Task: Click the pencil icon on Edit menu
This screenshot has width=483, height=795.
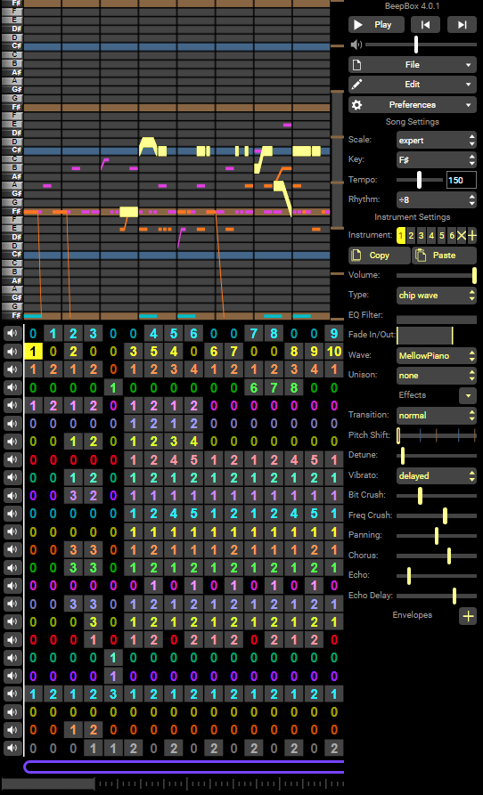Action: click(x=356, y=85)
